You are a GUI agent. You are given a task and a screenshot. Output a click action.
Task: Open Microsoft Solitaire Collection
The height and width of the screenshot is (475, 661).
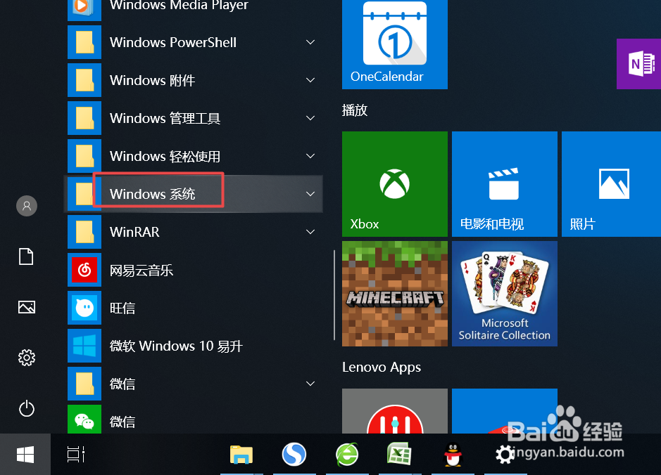tap(504, 293)
